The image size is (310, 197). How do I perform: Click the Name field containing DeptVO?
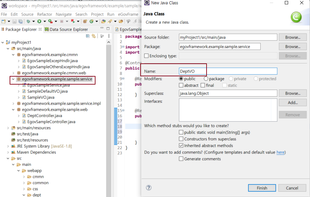228,71
